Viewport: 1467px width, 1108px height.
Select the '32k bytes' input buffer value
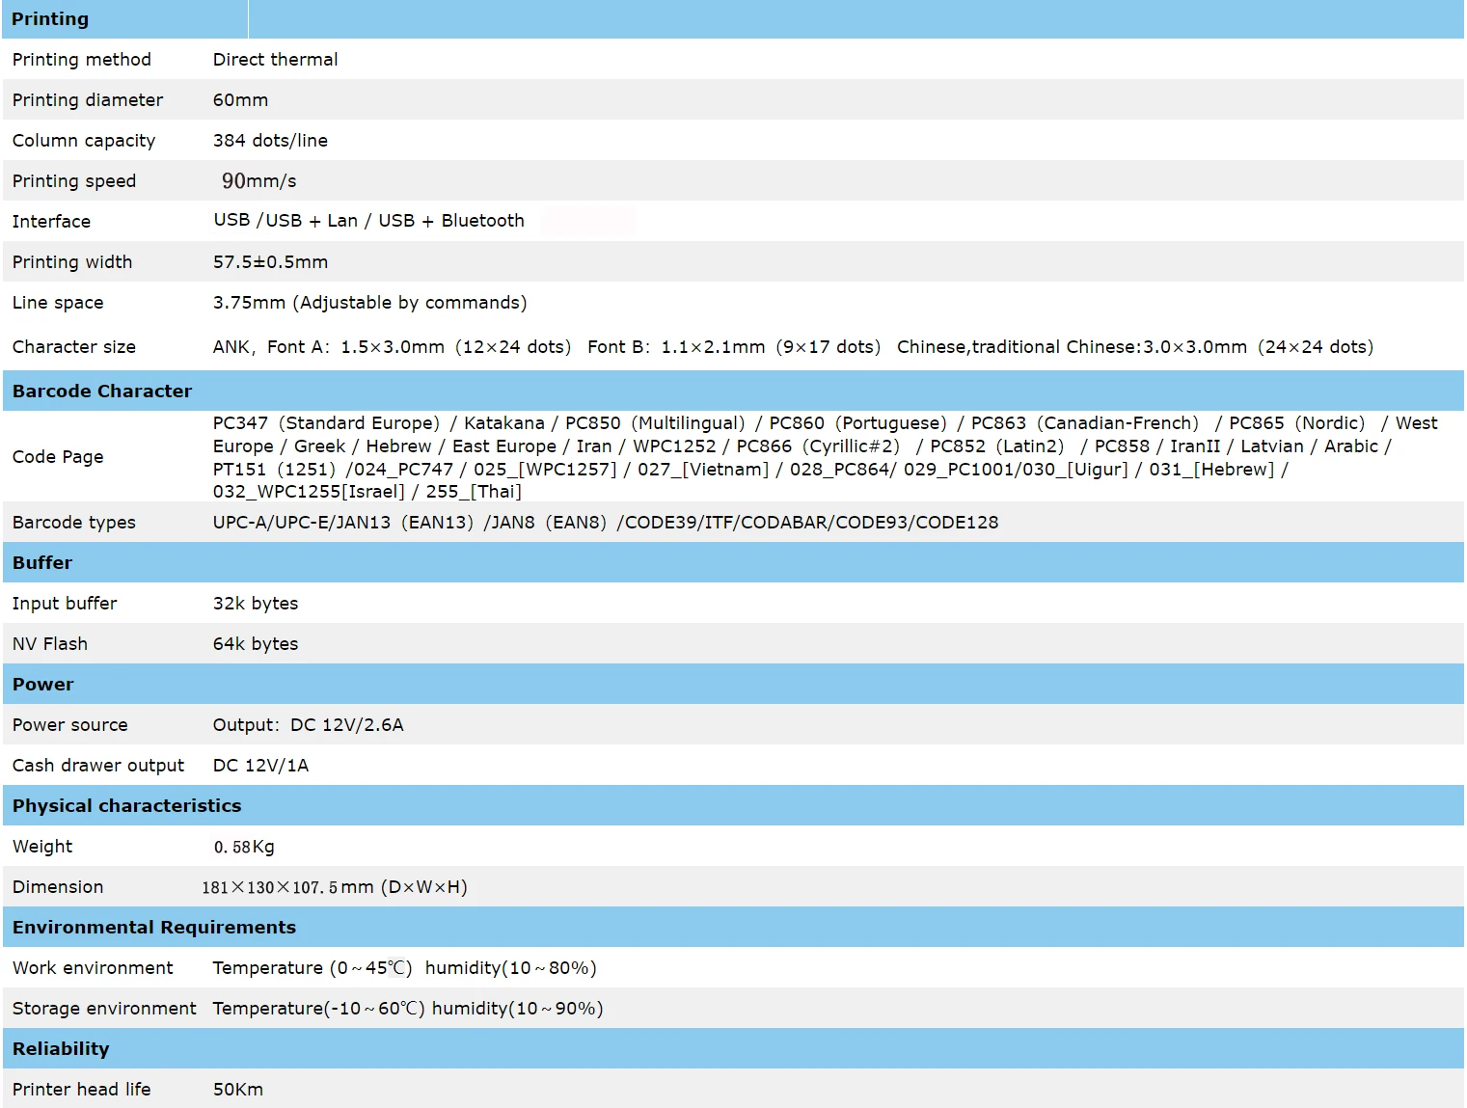[256, 604]
